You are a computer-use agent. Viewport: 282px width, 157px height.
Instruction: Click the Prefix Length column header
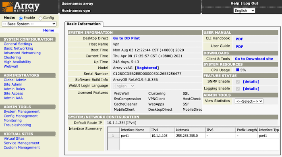[247, 130]
